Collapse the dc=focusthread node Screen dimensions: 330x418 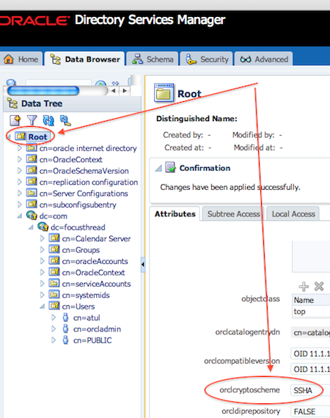[x=31, y=227]
